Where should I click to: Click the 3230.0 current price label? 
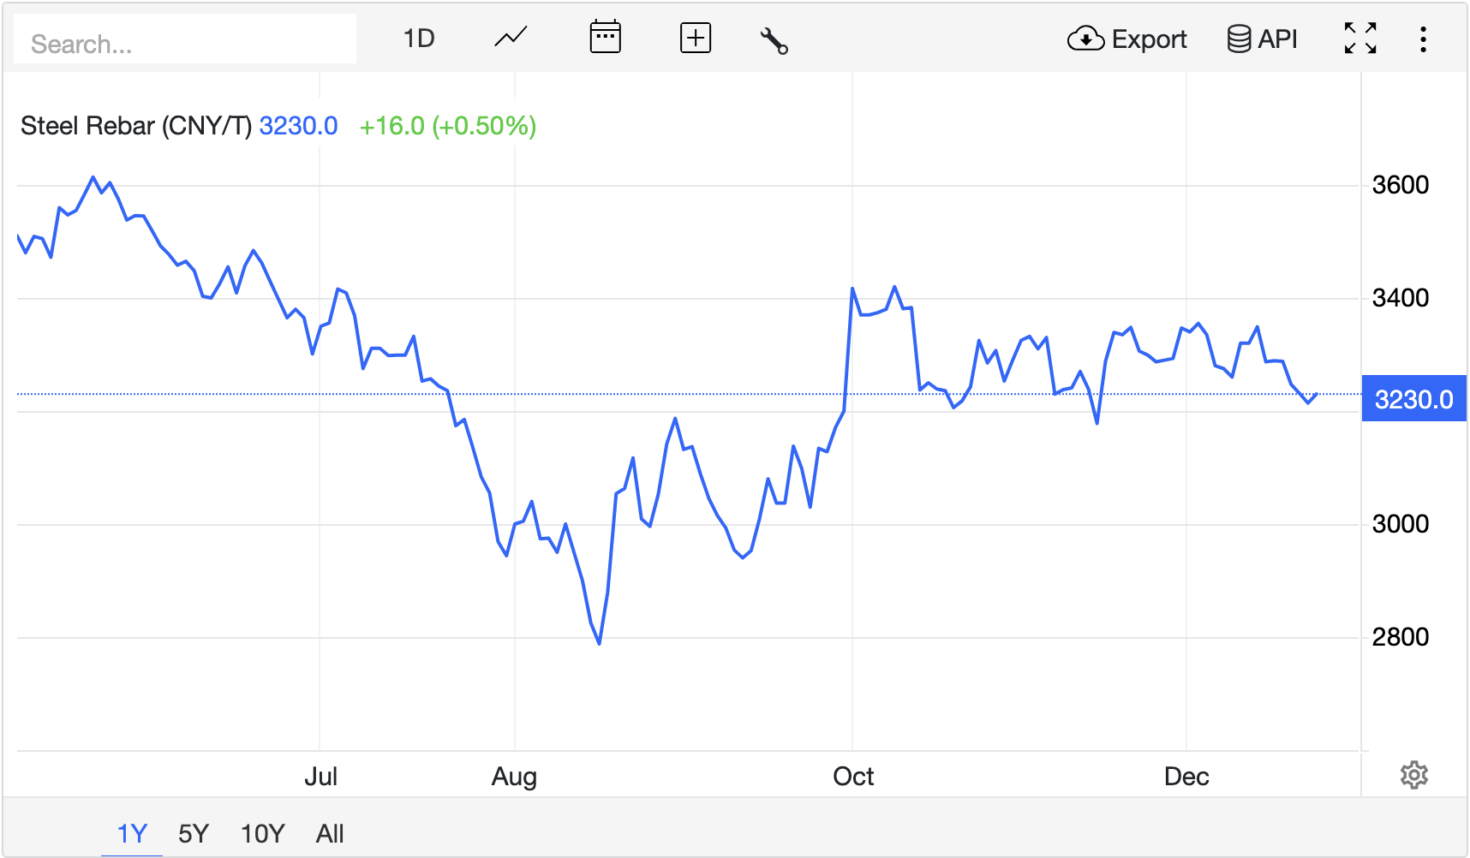tap(1413, 399)
